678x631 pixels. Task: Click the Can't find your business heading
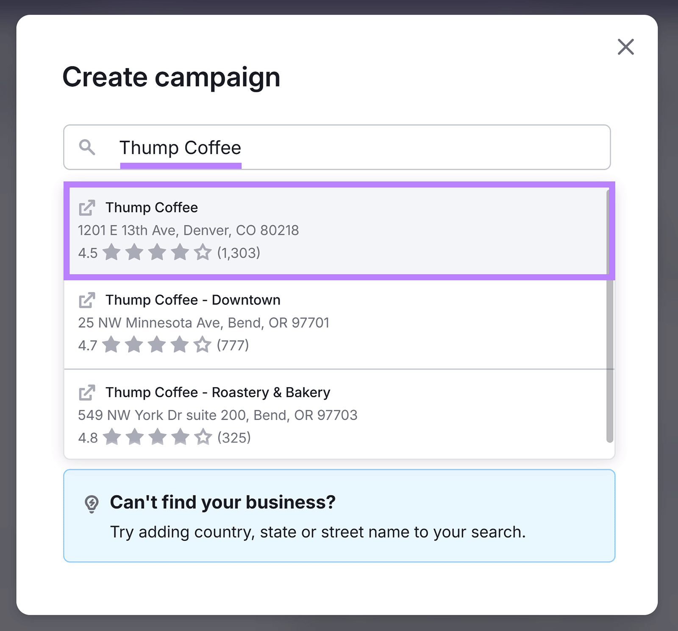[222, 502]
